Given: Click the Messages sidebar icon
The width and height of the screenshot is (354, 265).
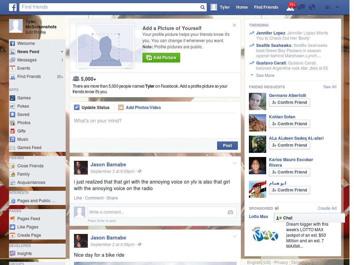Looking at the screenshot, I should tap(12, 60).
